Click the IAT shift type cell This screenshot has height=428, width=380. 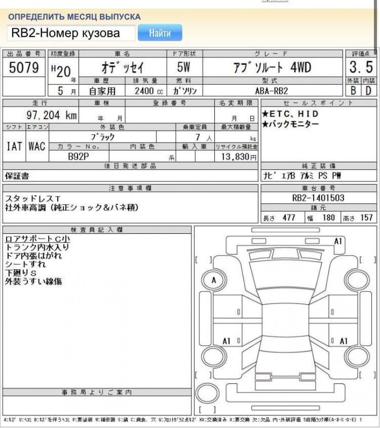pos(14,146)
